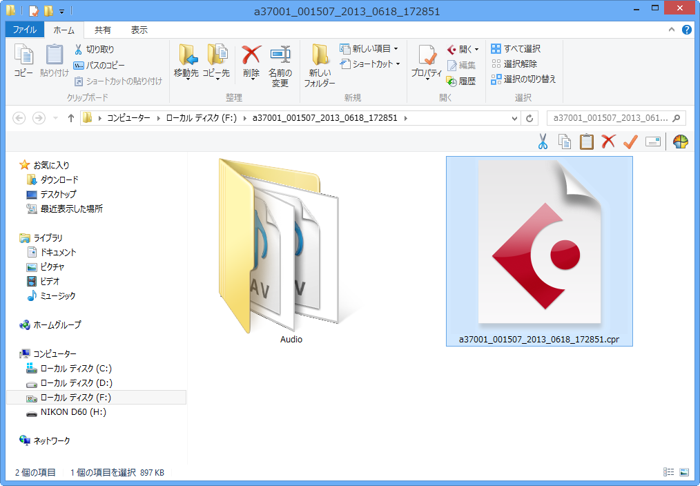Open the File (ファイル) tab

25,30
